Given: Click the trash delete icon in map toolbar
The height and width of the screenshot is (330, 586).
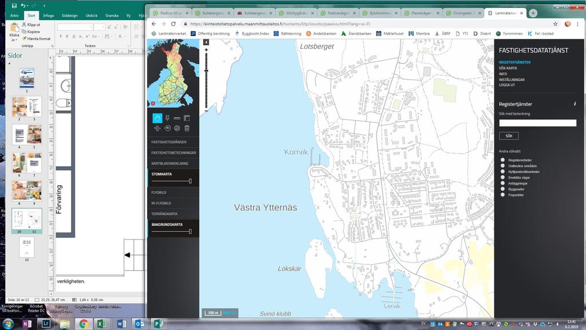Looking at the screenshot, I should point(187,128).
